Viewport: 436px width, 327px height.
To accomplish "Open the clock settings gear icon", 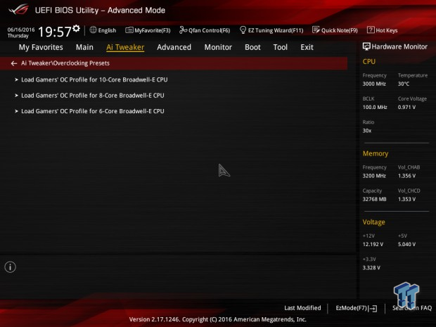I will (76, 28).
